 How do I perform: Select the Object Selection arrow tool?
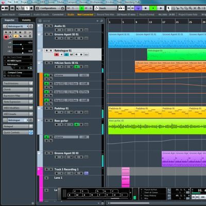tap(168, 8)
